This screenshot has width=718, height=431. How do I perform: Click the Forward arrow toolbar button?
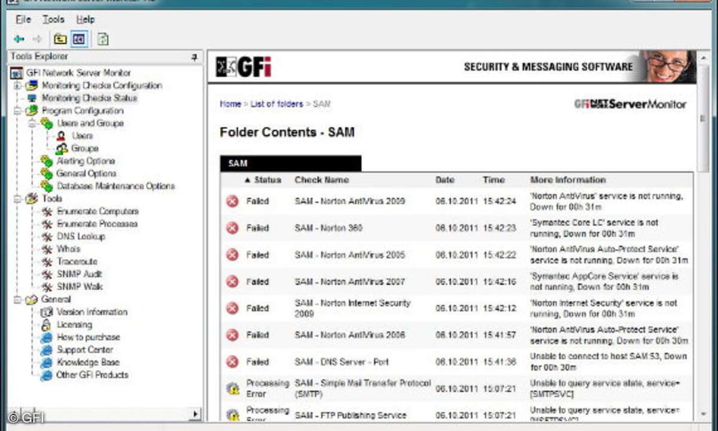click(x=37, y=40)
